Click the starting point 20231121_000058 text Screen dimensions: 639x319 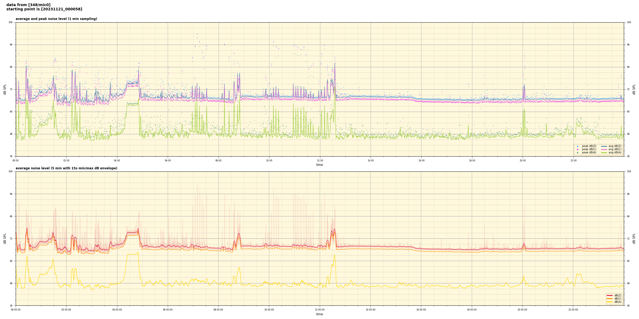[x=44, y=9]
